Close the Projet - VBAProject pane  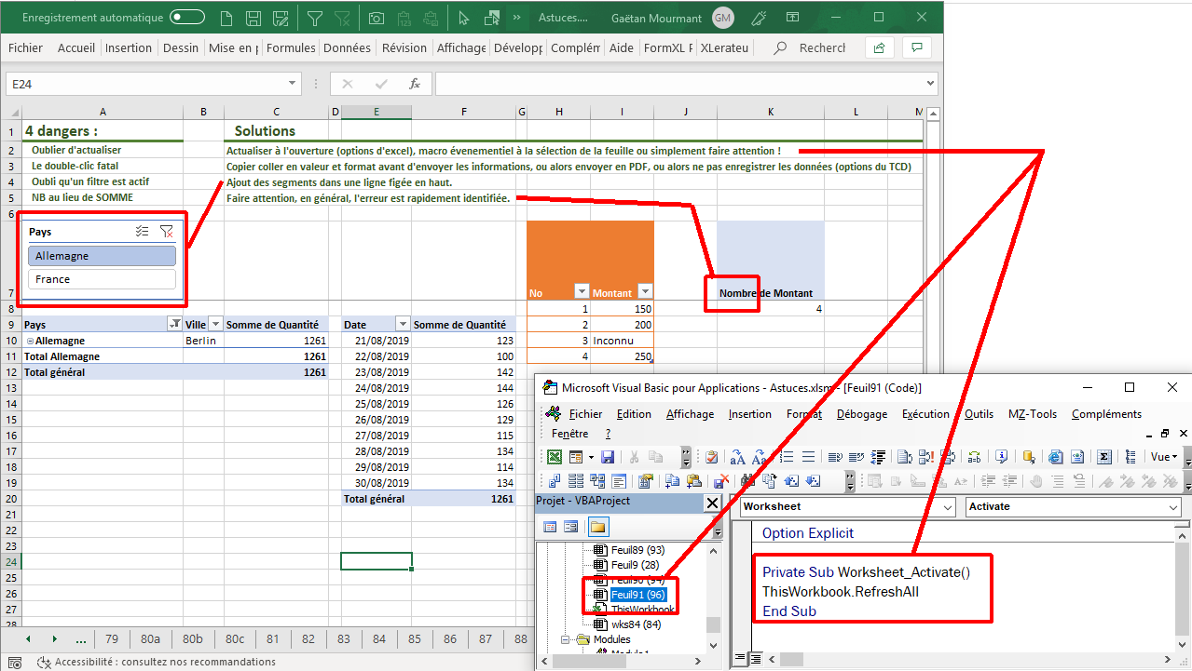(712, 503)
